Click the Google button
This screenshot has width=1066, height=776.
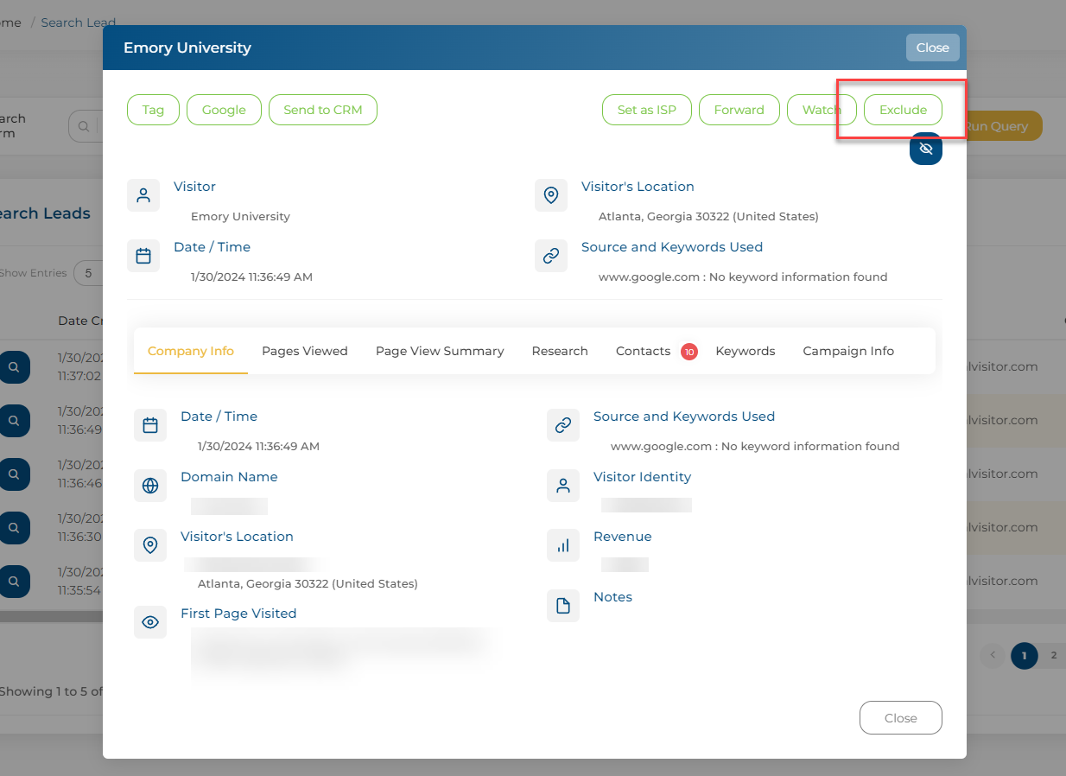coord(224,110)
